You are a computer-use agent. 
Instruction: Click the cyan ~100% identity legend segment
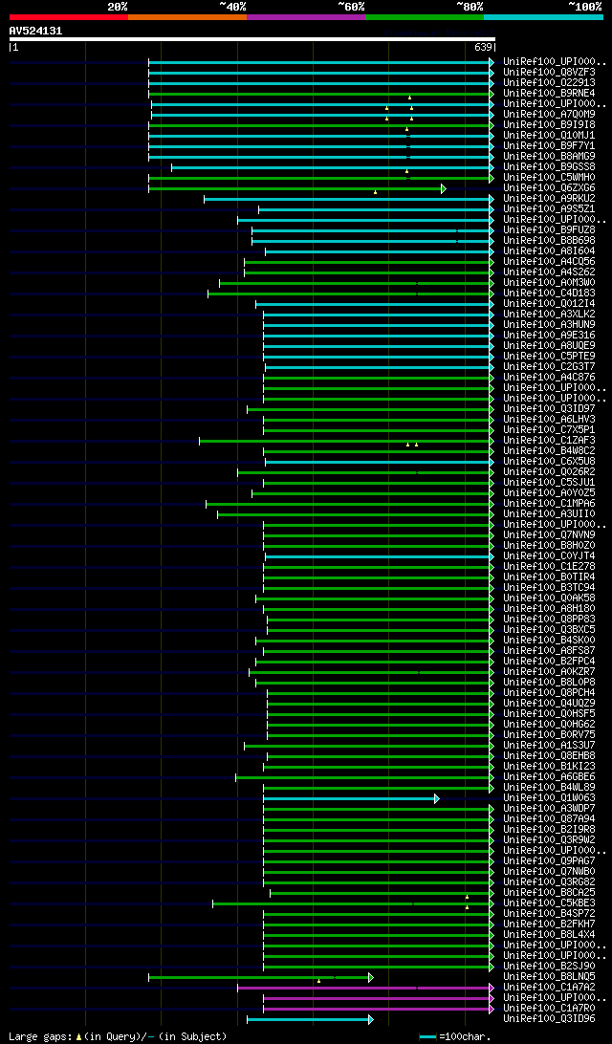pos(543,16)
